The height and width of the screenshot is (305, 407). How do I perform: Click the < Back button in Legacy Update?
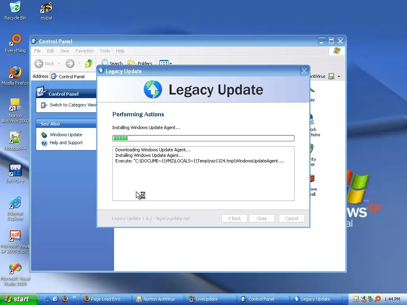coord(235,218)
